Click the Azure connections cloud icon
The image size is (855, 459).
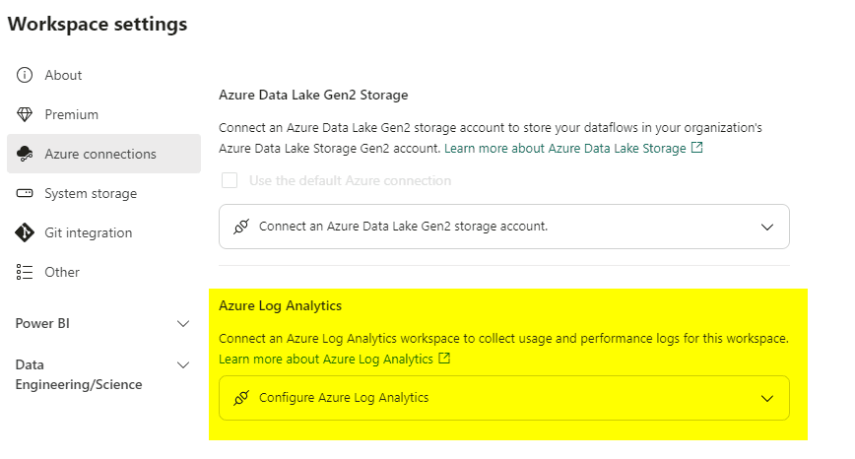point(25,154)
